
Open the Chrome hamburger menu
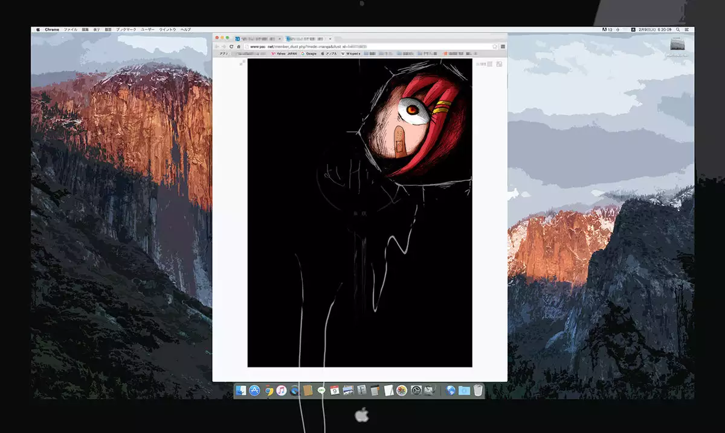click(x=503, y=46)
